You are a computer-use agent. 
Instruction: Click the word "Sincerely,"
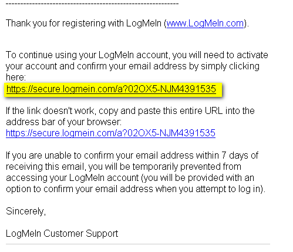[x=26, y=211]
